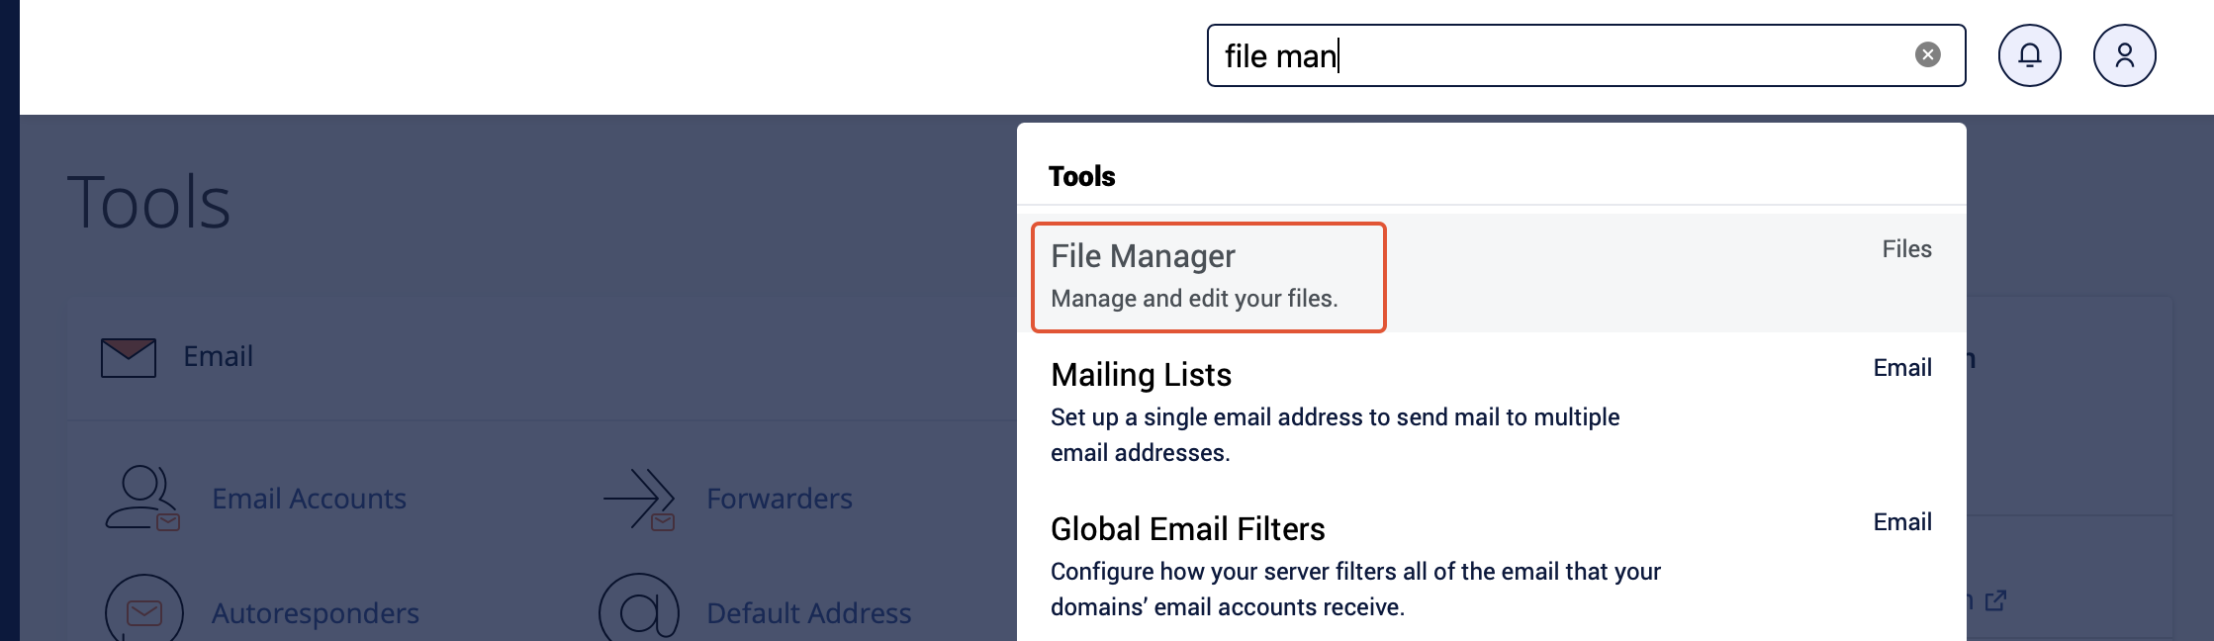The height and width of the screenshot is (641, 2214).
Task: Choose Global Email Filters search result
Action: click(x=1187, y=529)
